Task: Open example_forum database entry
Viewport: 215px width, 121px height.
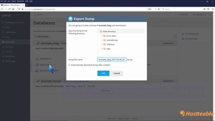Action: [51, 81]
